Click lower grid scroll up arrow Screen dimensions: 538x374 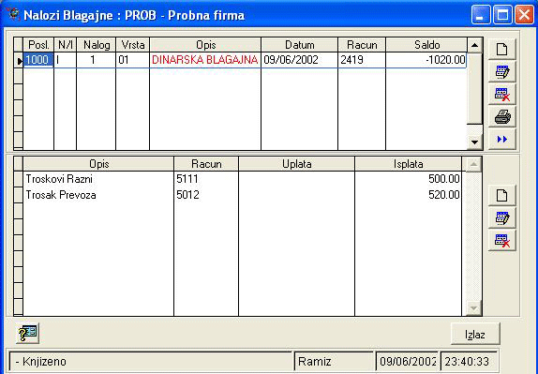(473, 164)
